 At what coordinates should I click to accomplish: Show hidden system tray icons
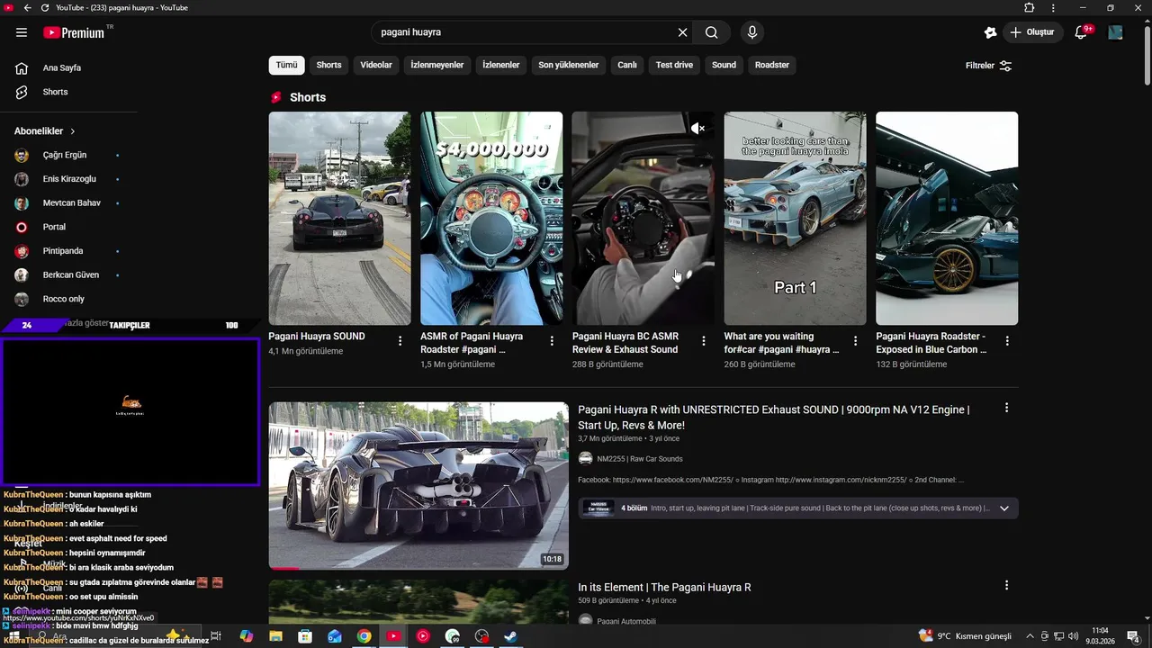tap(1030, 636)
